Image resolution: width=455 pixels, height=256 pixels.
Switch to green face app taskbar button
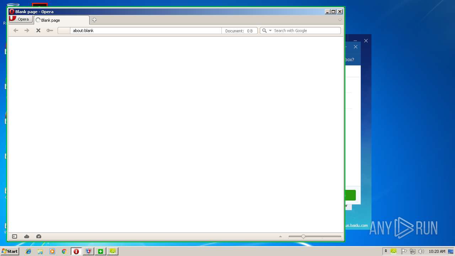coord(113,251)
